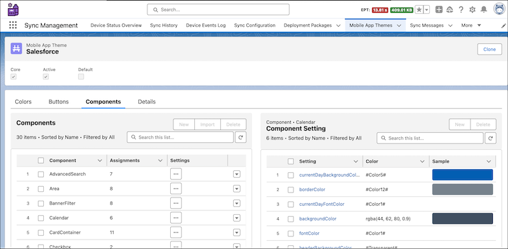This screenshot has height=249, width=508.
Task: Open the global actions plus icon
Action: (439, 10)
